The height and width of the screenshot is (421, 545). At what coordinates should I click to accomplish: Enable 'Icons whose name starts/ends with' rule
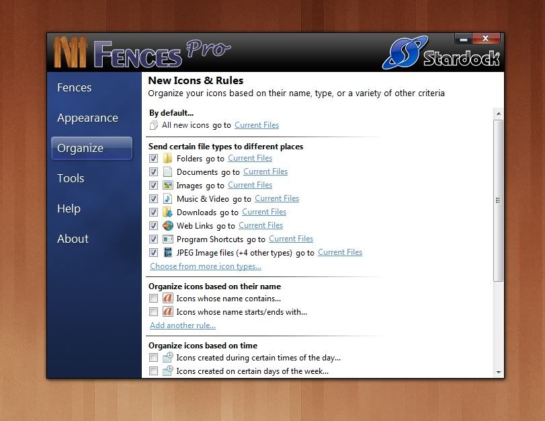[x=153, y=312]
